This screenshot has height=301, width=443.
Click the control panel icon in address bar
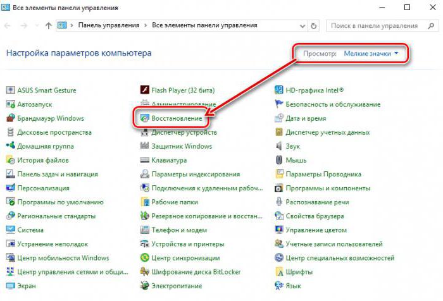(x=62, y=25)
